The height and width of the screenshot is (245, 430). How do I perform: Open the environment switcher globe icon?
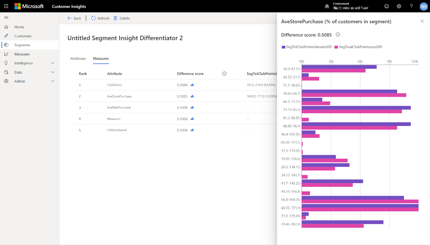327,6
